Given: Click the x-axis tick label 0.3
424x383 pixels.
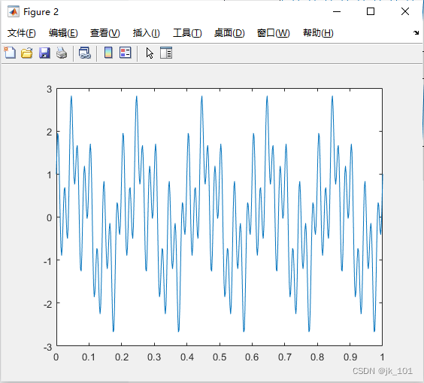Looking at the screenshot, I should [154, 357].
